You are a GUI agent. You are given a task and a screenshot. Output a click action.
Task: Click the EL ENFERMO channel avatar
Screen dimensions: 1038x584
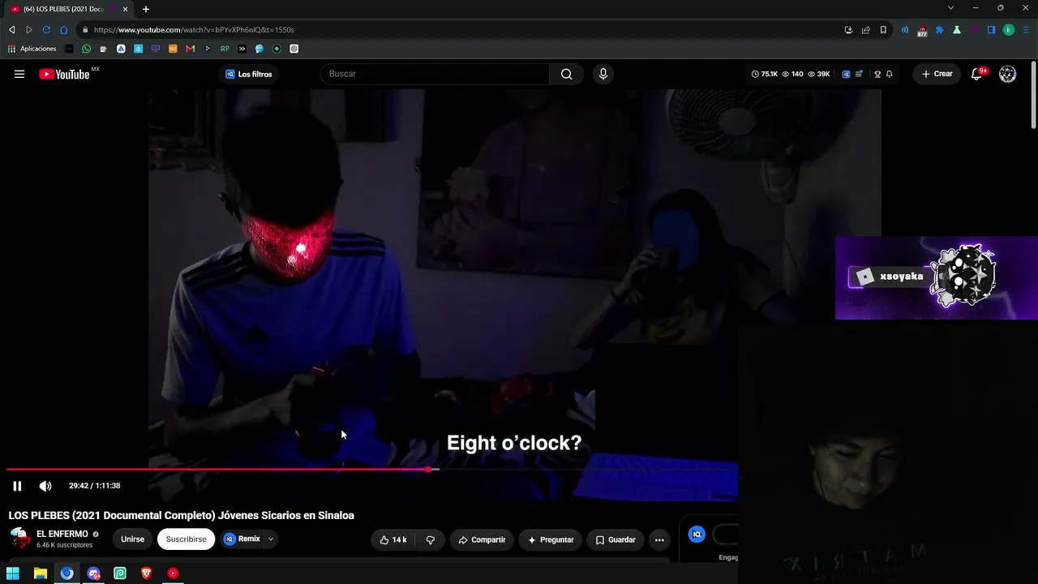(19, 539)
